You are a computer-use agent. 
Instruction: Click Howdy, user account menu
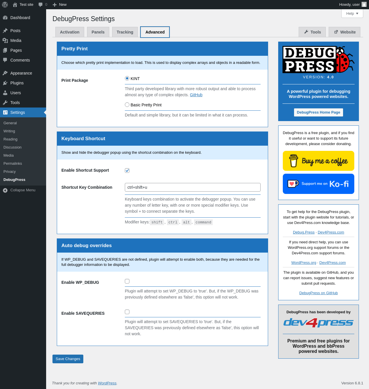(x=353, y=5)
